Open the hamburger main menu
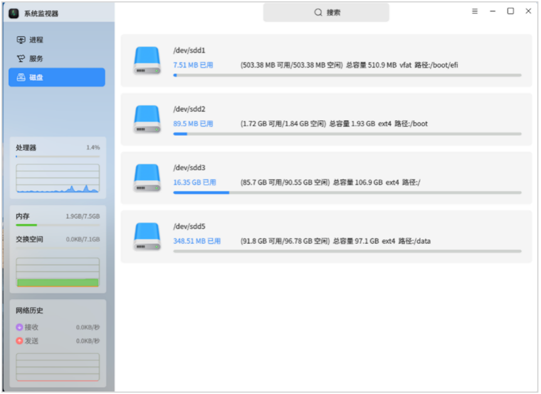The width and height of the screenshot is (541, 394). click(x=475, y=11)
